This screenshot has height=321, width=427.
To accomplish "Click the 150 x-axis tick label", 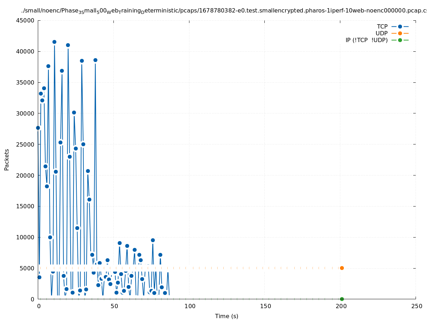I will (265, 306).
